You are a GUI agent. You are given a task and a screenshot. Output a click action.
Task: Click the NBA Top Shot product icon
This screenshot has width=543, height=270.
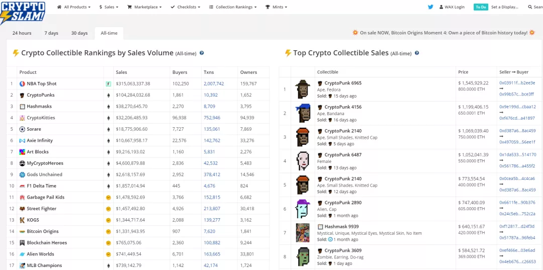pos(22,83)
